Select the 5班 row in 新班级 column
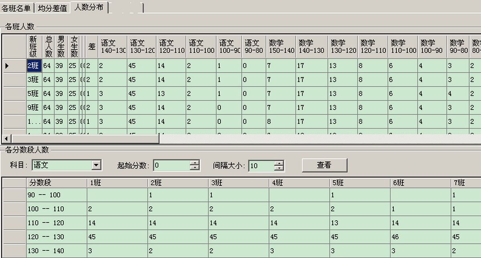481x258 pixels. (34, 93)
